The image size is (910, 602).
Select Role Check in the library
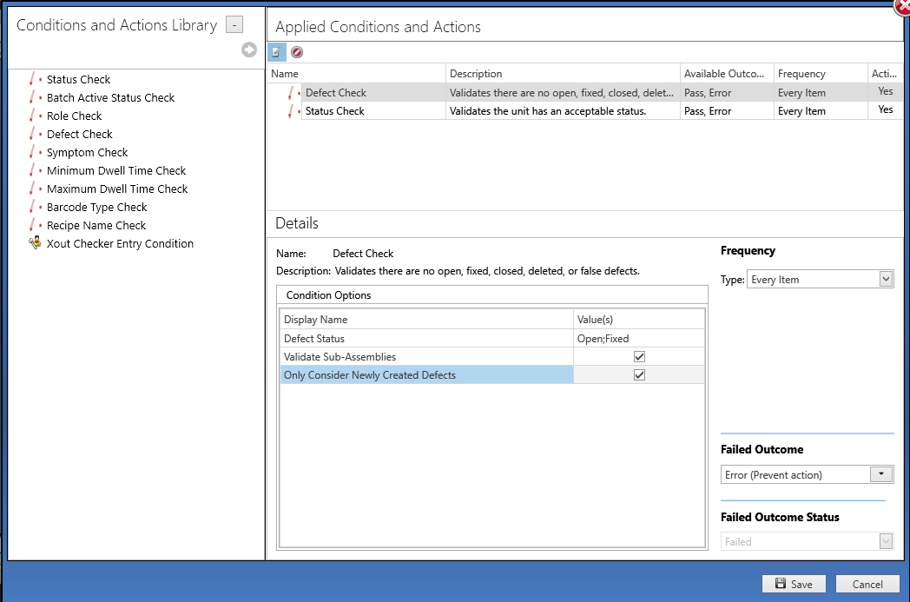pyautogui.click(x=74, y=116)
